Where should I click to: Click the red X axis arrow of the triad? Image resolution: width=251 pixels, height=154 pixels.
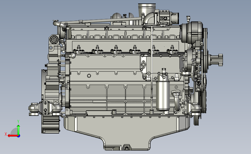(x=13, y=136)
